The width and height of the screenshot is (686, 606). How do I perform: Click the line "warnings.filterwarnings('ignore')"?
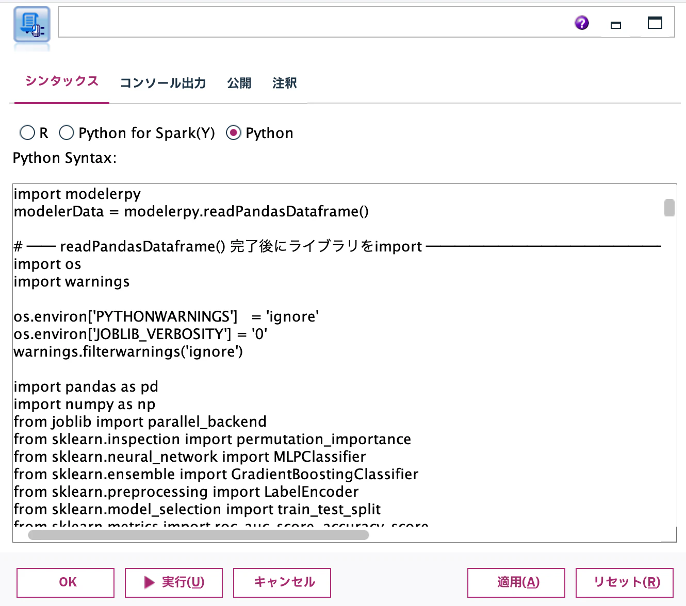128,351
